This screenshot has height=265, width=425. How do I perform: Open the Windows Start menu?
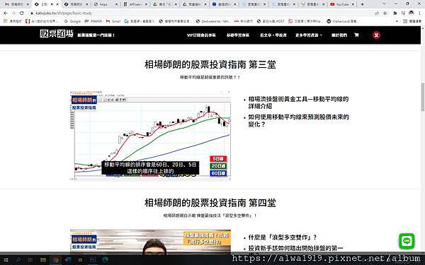pyautogui.click(x=6, y=260)
